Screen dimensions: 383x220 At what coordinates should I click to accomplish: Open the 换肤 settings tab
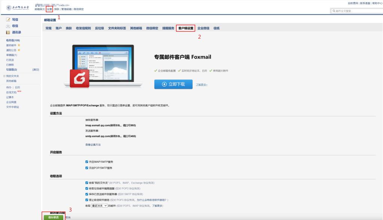(69, 28)
